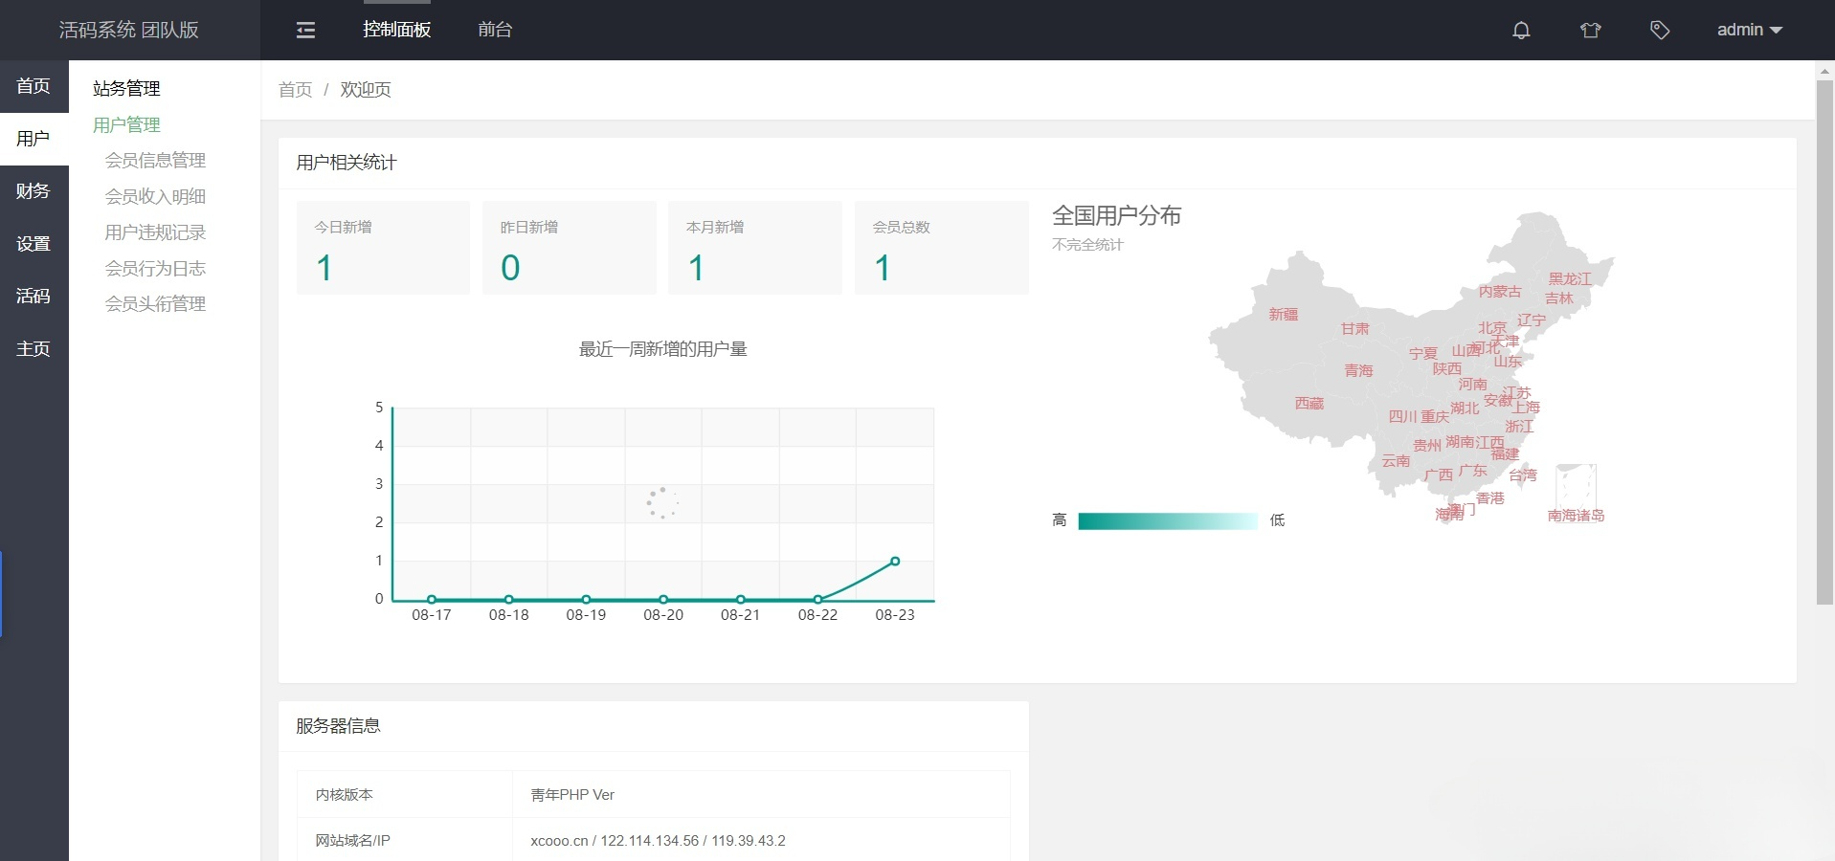The image size is (1835, 861).
Task: Click the high-low map gradient legend bar
Action: click(1167, 521)
